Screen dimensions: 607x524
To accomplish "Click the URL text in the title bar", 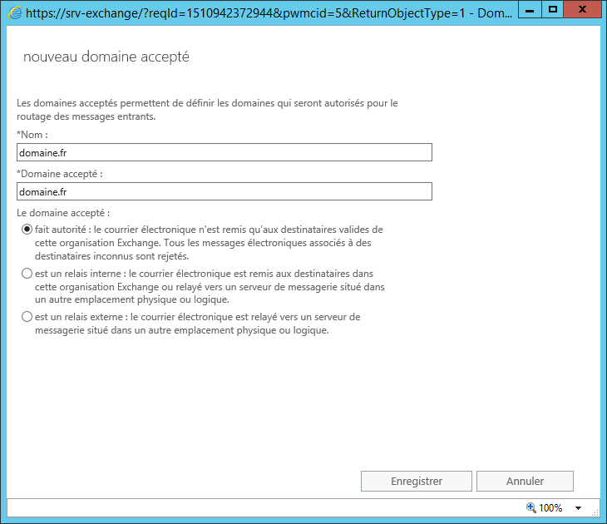I will 269,13.
